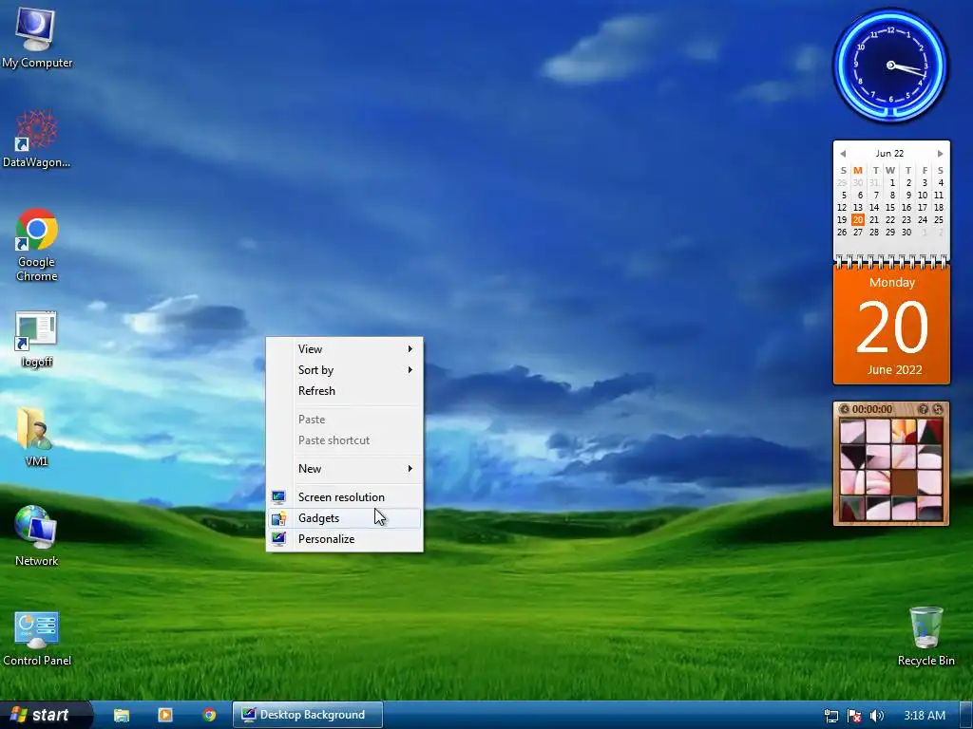
Task: Go to previous month in calendar gadget
Action: (843, 154)
